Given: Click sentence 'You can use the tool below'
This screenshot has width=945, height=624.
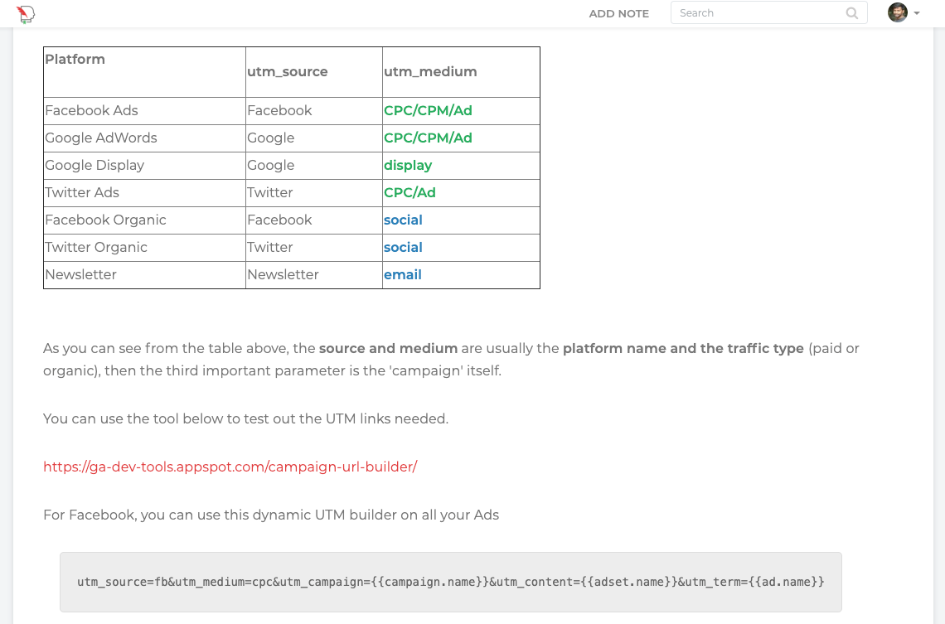Looking at the screenshot, I should (x=246, y=418).
